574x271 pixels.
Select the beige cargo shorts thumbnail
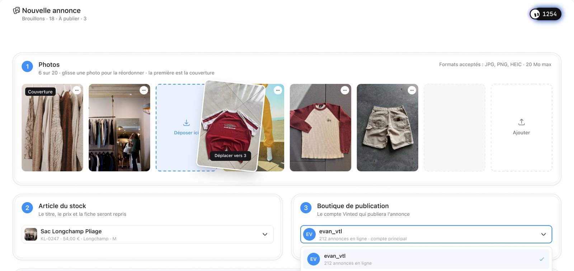387,128
